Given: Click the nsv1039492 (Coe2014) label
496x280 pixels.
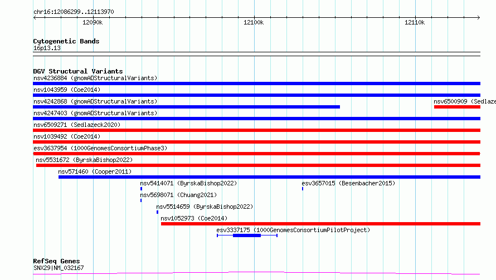Looking at the screenshot, I should 67,136.
